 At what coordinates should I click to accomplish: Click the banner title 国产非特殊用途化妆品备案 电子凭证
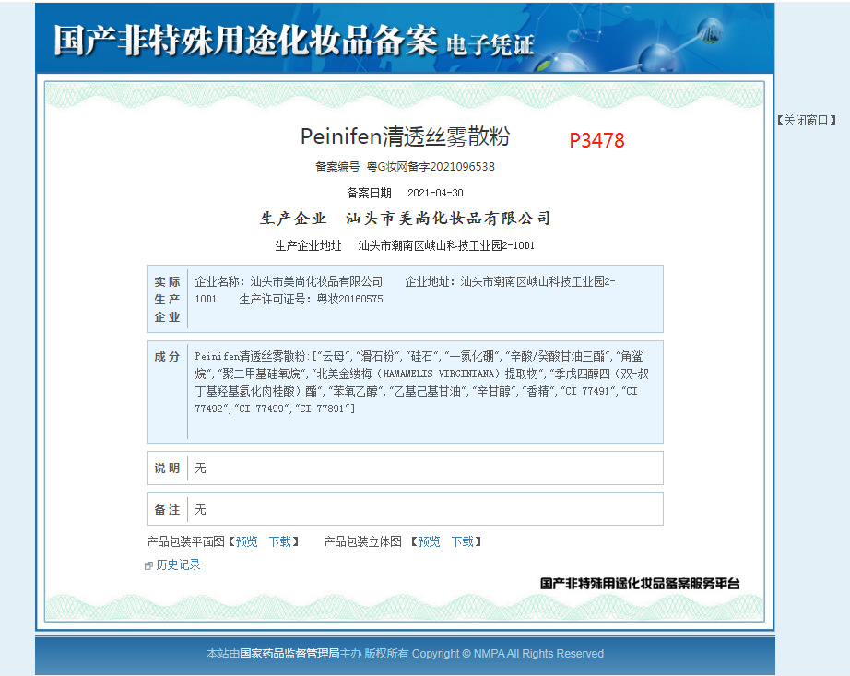click(294, 42)
